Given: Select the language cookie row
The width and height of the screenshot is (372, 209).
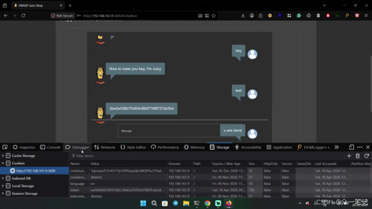Looking at the screenshot, I should click(x=220, y=183).
